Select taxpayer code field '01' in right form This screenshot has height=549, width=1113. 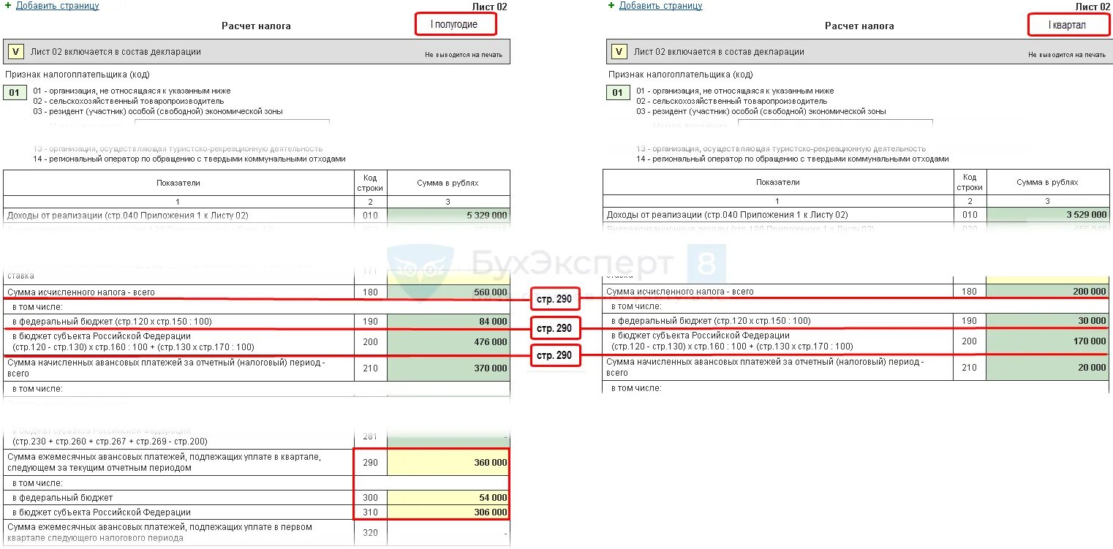pyautogui.click(x=618, y=93)
